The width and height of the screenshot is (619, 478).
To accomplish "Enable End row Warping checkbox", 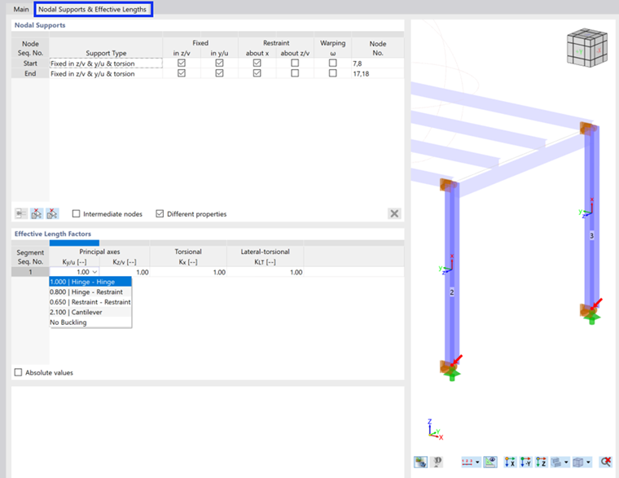I will [x=333, y=73].
